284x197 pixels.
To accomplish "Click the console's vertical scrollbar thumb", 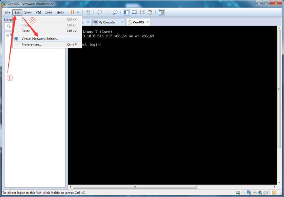I will [279, 89].
